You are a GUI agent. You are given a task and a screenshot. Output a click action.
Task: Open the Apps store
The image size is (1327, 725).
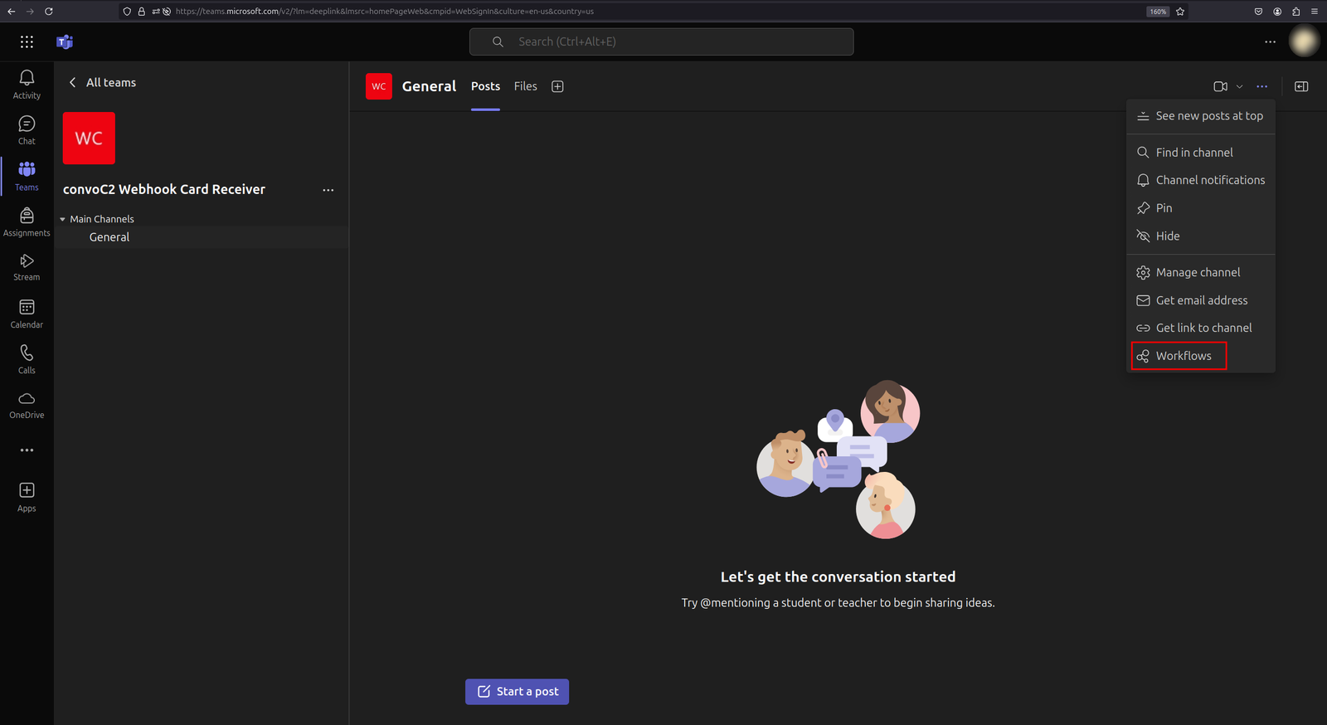click(27, 498)
